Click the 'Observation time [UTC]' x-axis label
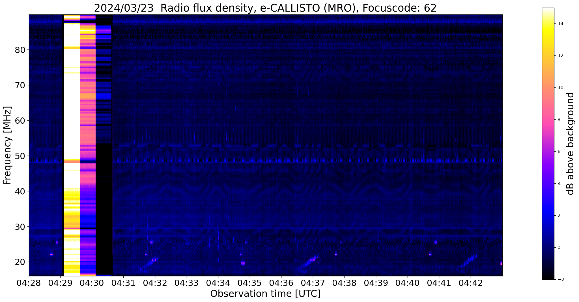This screenshot has width=579, height=302. point(265,294)
